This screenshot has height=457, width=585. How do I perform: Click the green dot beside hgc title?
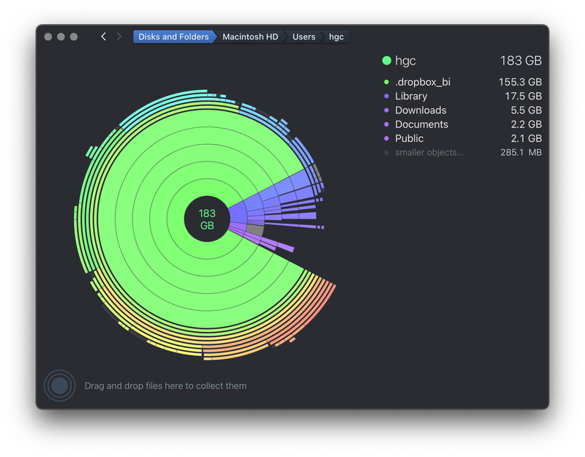[x=387, y=61]
